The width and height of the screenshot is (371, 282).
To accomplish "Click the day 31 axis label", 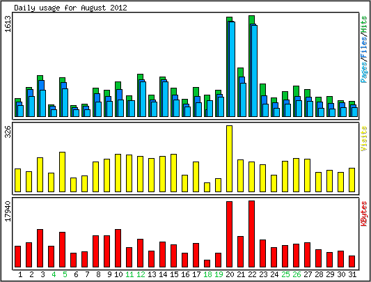I will 352,274.
